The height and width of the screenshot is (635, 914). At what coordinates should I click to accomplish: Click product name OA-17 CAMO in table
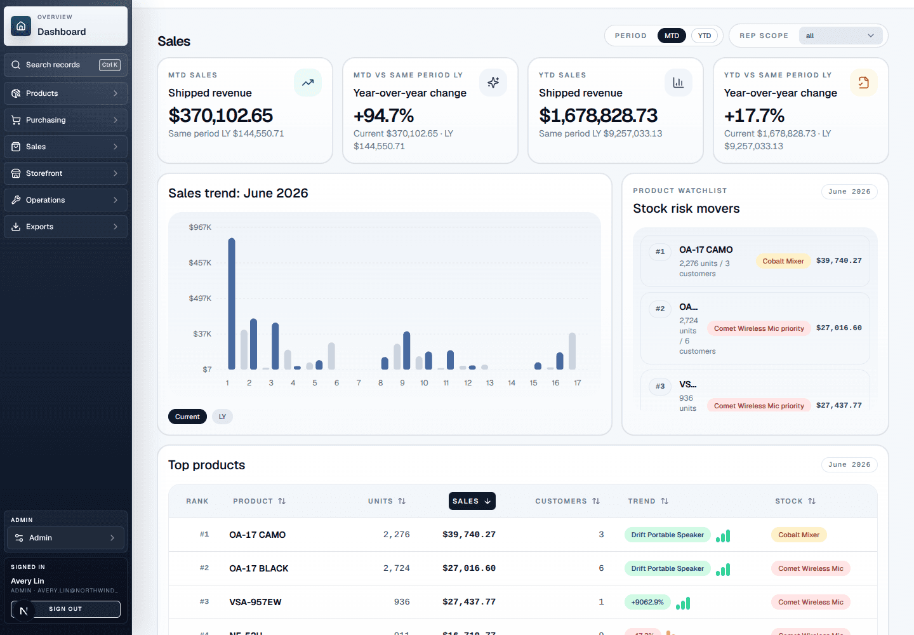(258, 535)
